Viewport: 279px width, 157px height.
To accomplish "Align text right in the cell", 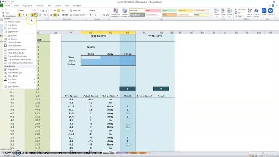I will tap(58, 15).
